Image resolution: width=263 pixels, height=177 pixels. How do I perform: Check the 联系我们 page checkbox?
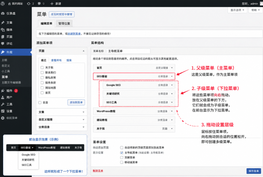[42, 73]
